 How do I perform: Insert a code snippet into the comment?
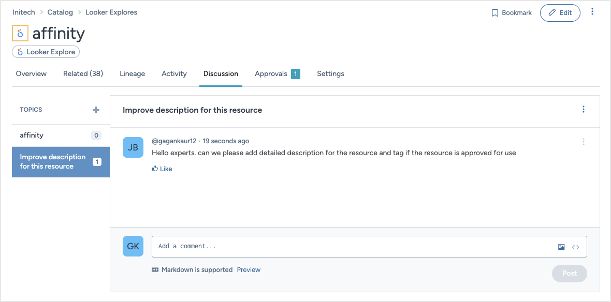[575, 247]
